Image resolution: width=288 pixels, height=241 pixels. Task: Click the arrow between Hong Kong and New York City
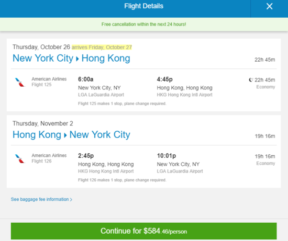point(65,135)
